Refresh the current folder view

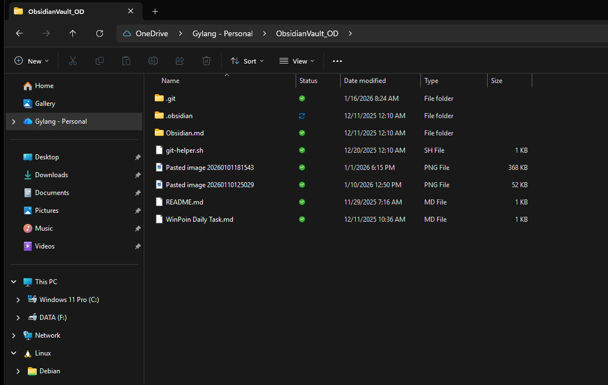point(100,33)
